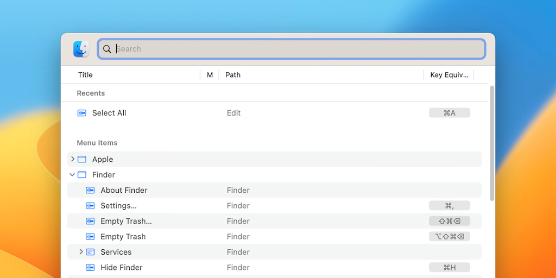Select the Finder group row label

(x=104, y=175)
